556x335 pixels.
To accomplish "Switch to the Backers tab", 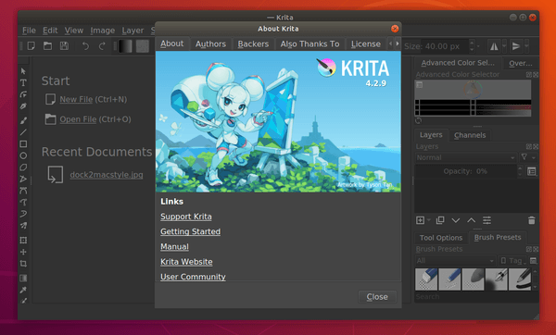I will coord(253,43).
